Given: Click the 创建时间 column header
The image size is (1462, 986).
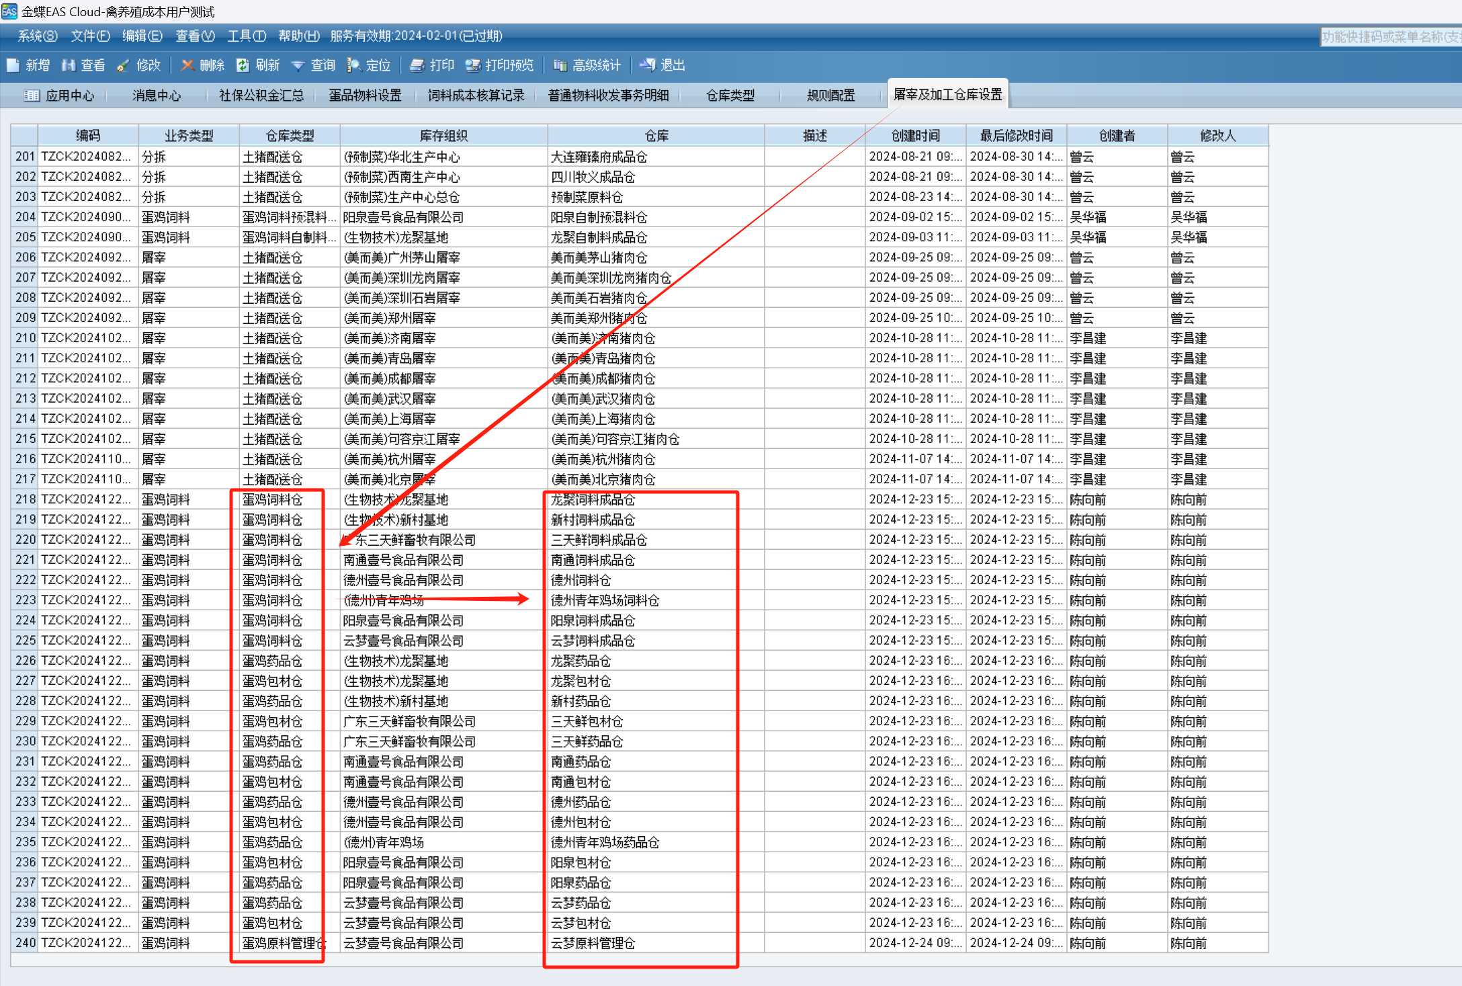Looking at the screenshot, I should [x=915, y=136].
